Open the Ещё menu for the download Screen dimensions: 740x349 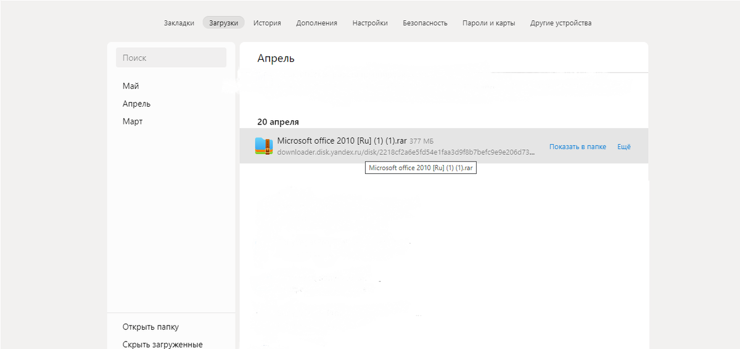pos(624,147)
